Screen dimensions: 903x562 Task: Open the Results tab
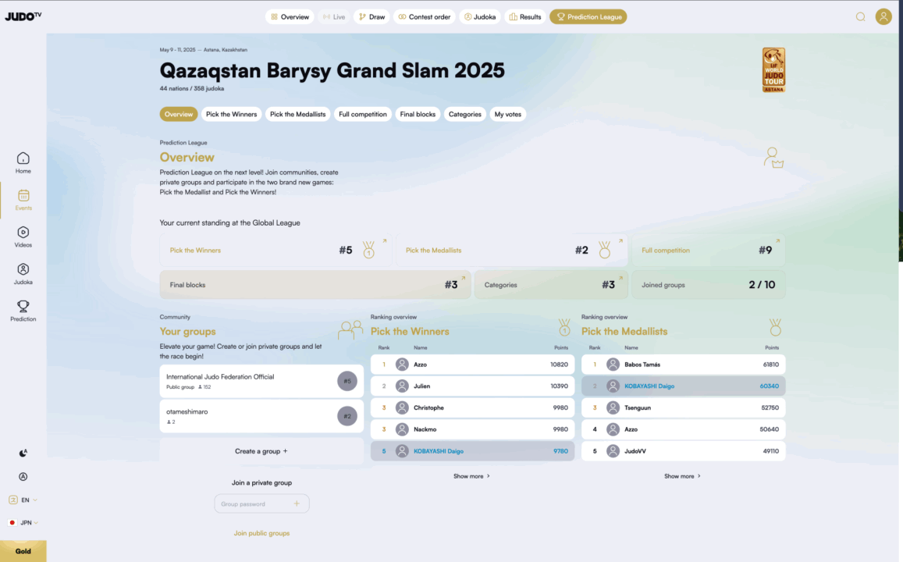pos(525,16)
